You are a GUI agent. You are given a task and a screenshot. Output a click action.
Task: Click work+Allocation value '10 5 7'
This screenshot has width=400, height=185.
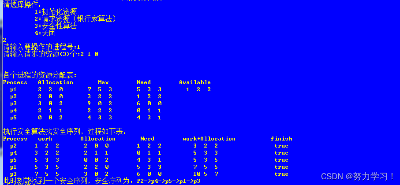pyautogui.click(x=206, y=174)
